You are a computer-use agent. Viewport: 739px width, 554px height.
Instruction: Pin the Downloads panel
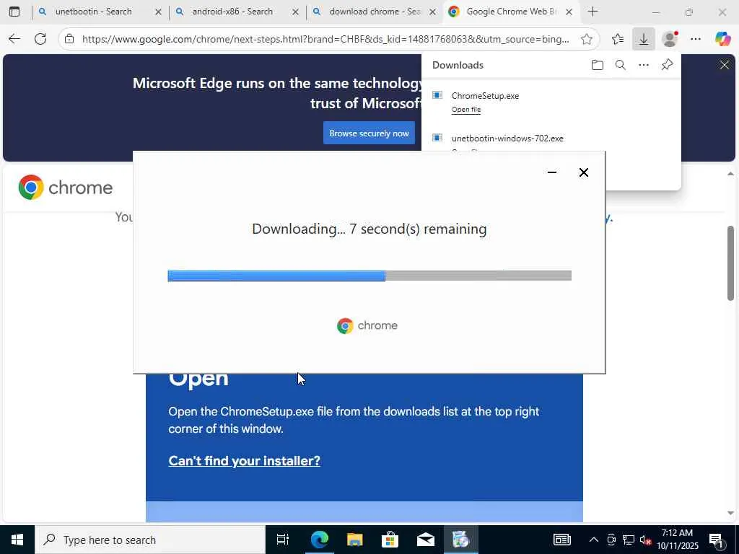click(667, 65)
